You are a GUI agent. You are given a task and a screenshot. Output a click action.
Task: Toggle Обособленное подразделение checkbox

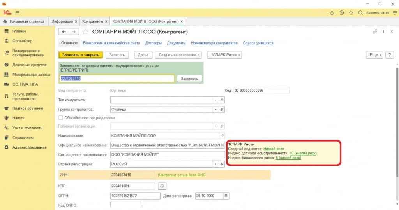point(60,118)
